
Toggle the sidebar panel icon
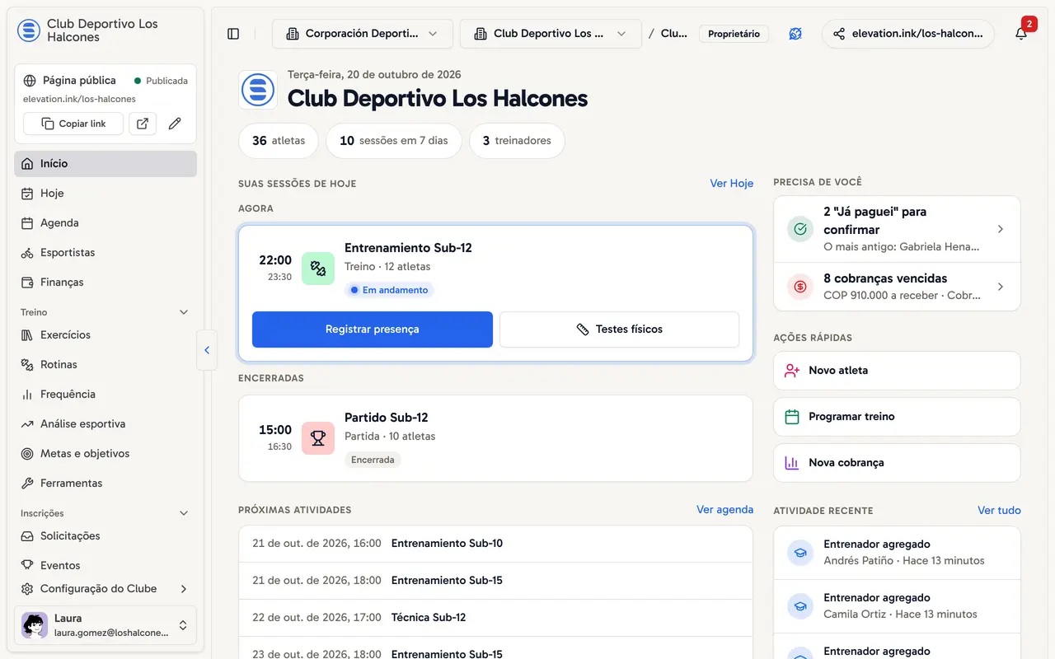click(x=233, y=34)
